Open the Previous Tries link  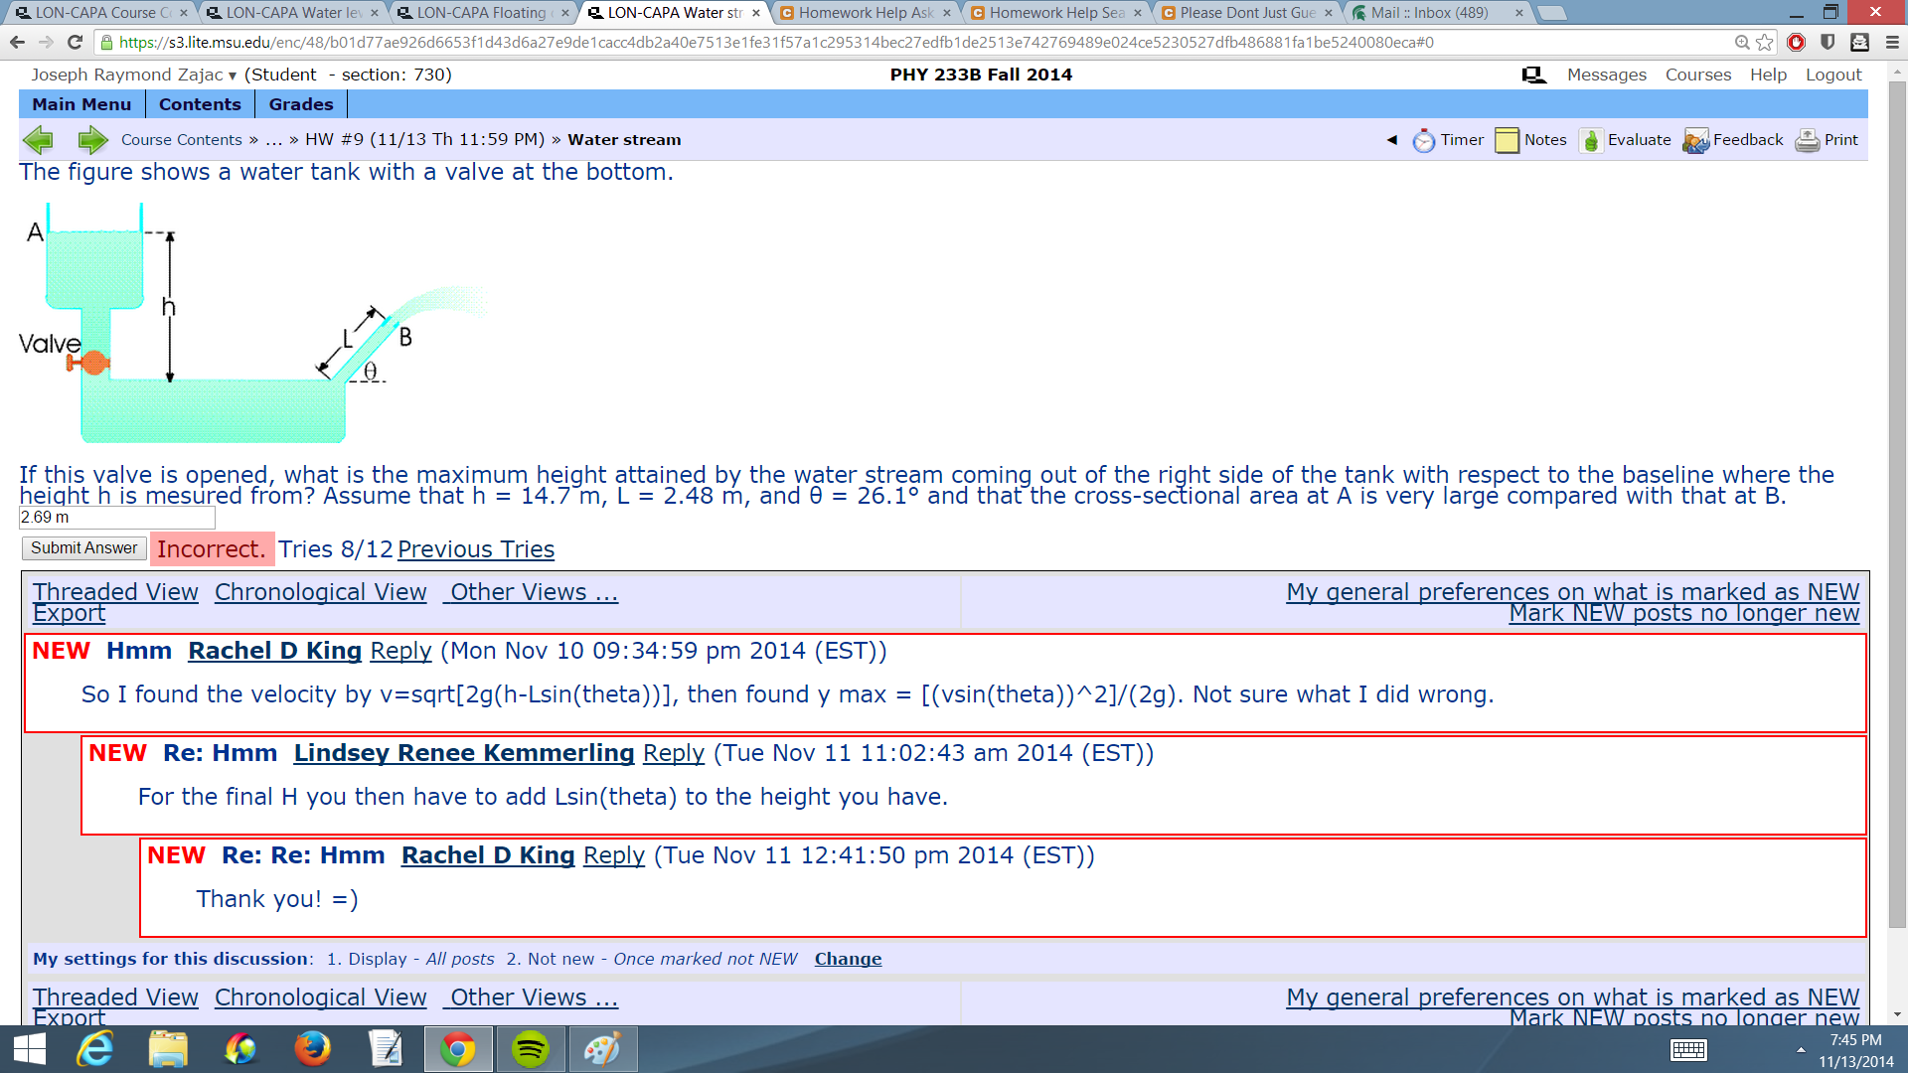click(476, 549)
